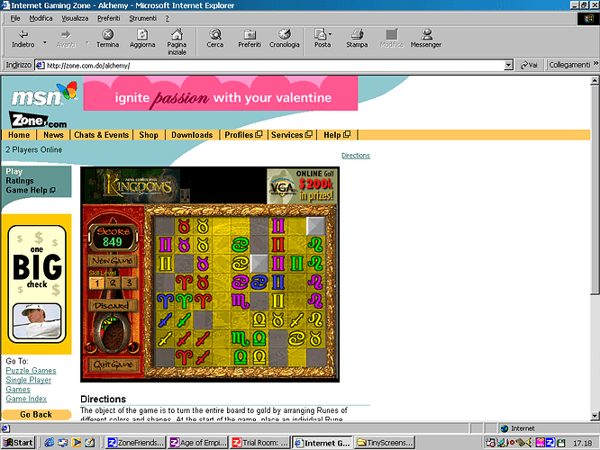The image size is (600, 450).
Task: Click the Directions link
Action: coord(356,156)
